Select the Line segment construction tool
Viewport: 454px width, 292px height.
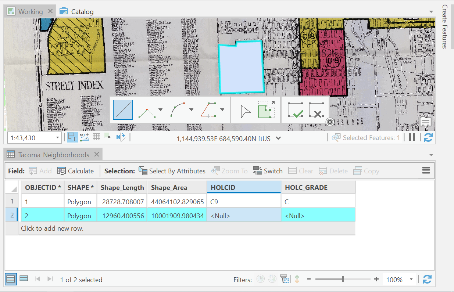tap(123, 110)
